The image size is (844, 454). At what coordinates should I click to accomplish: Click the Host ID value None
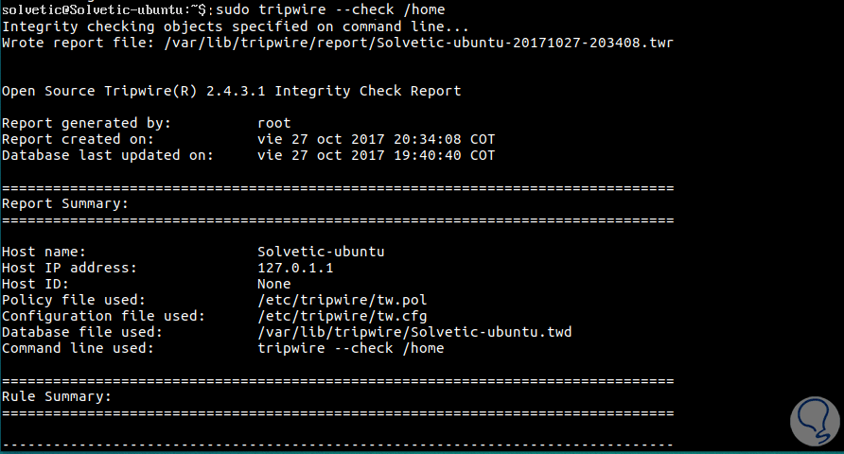(x=273, y=284)
